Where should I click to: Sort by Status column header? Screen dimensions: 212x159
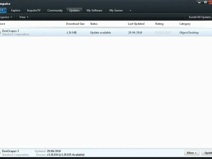coord(94,24)
